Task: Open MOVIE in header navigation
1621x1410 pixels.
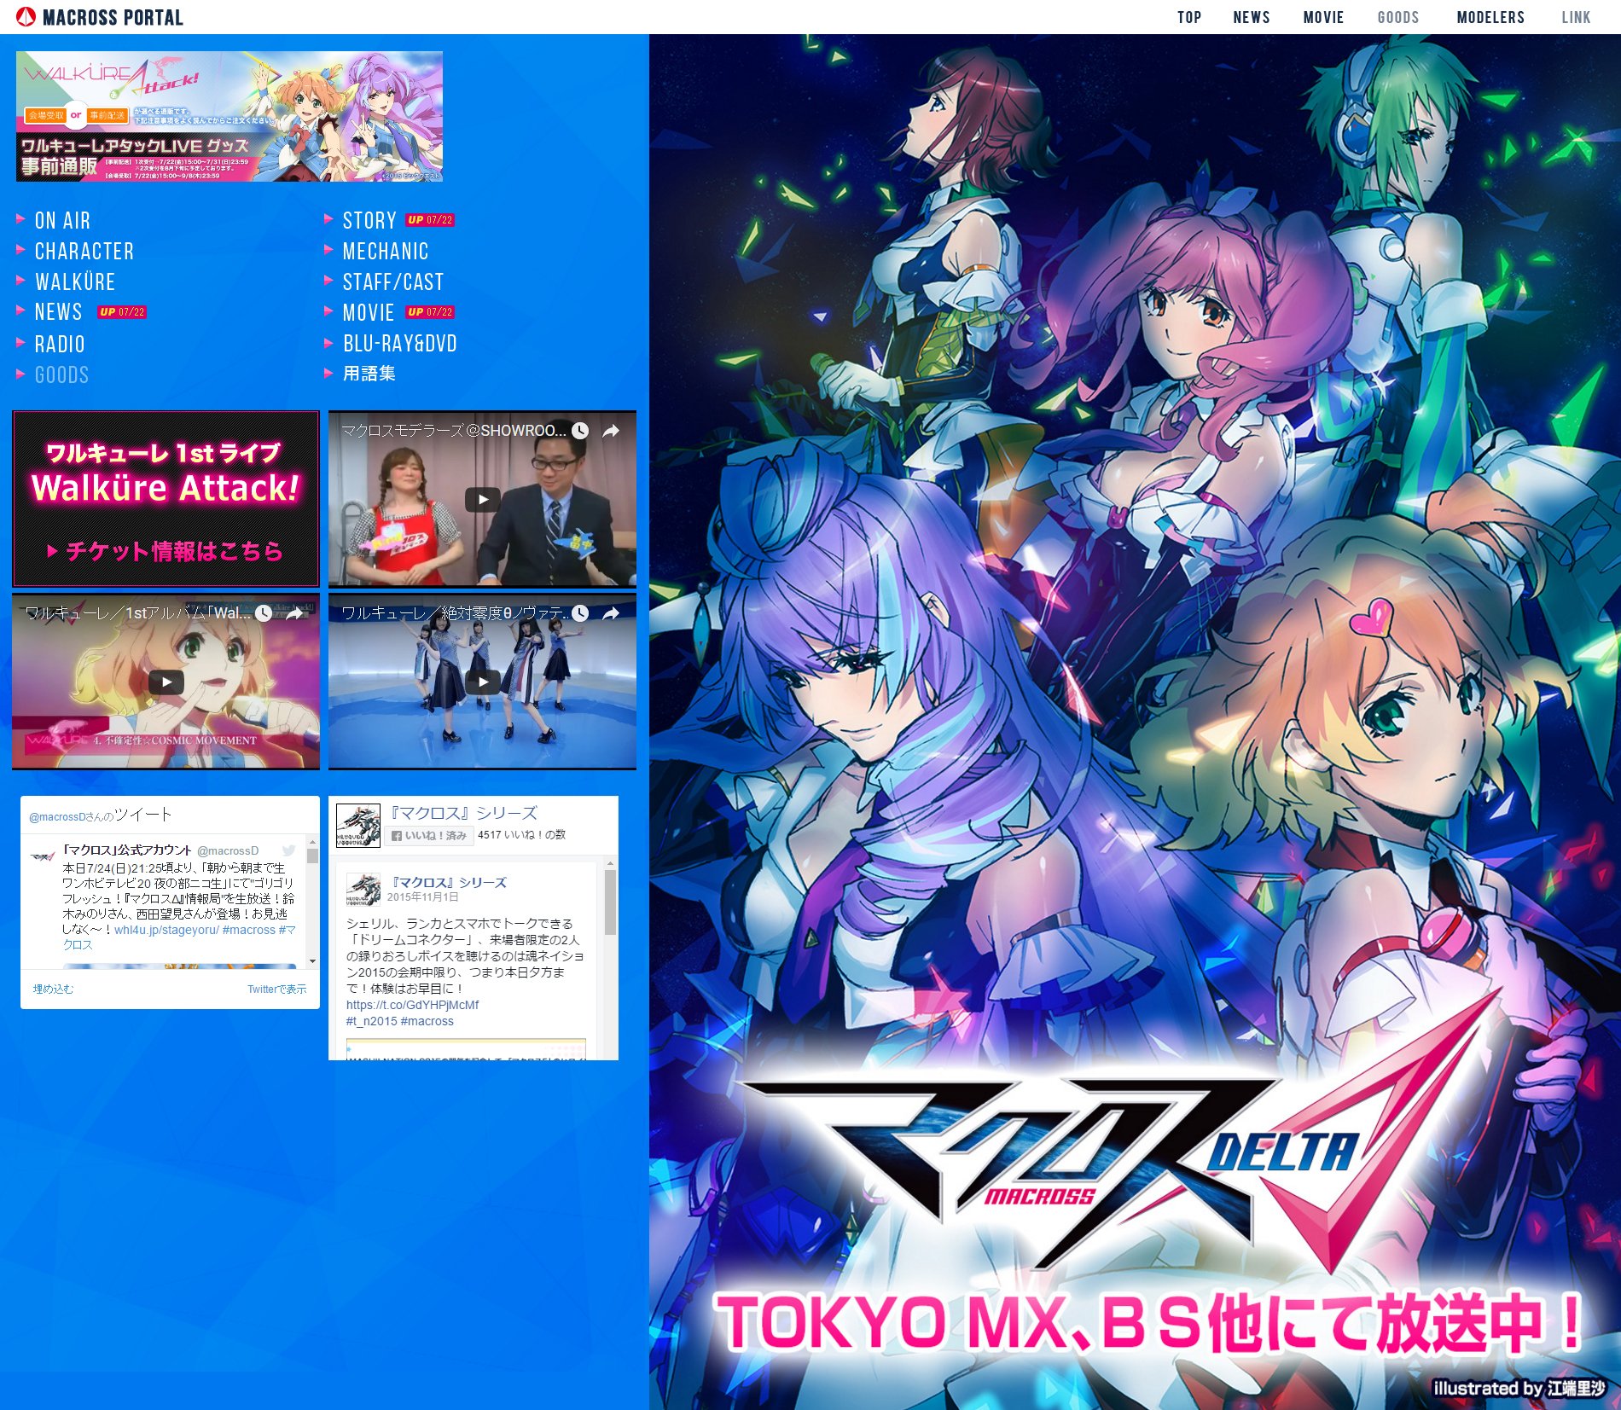Action: tap(1323, 17)
